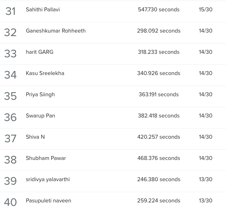Select the 547.730 seconds time value
This screenshot has width=226, height=213.
point(159,10)
